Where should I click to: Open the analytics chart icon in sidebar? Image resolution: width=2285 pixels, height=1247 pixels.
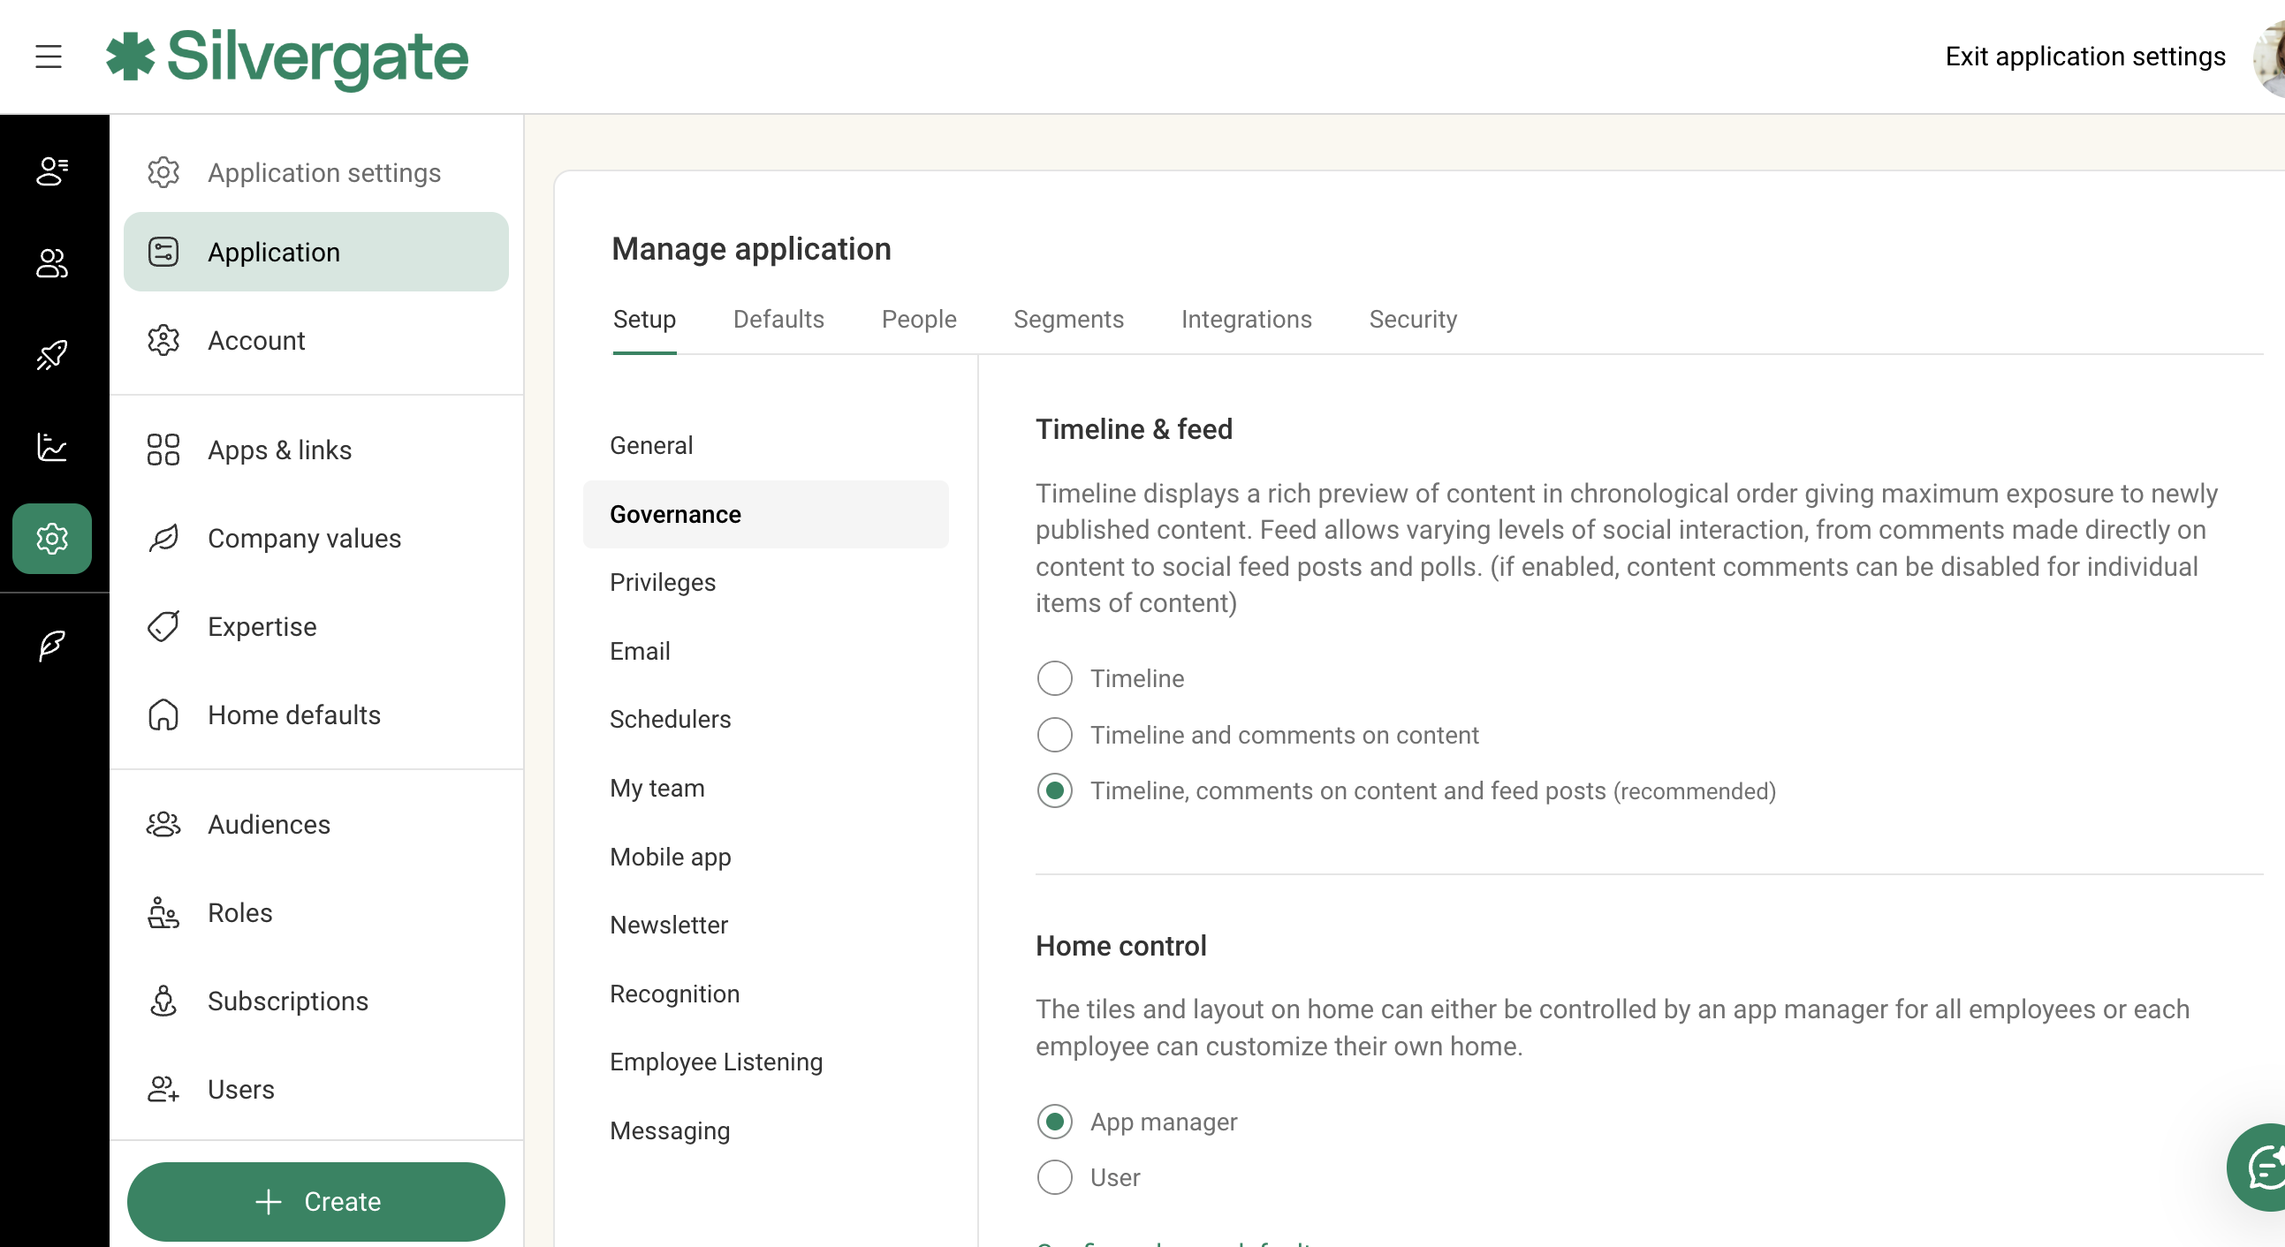tap(51, 447)
